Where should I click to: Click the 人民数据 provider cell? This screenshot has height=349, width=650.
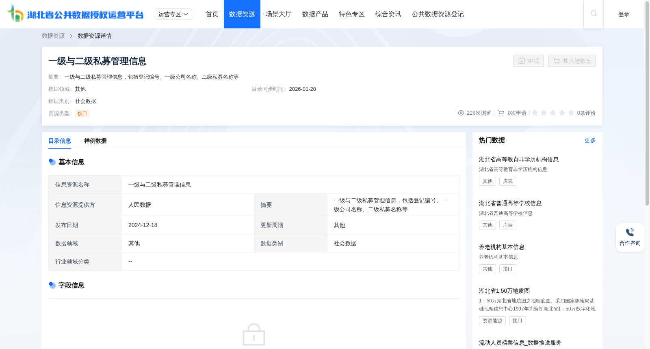188,205
